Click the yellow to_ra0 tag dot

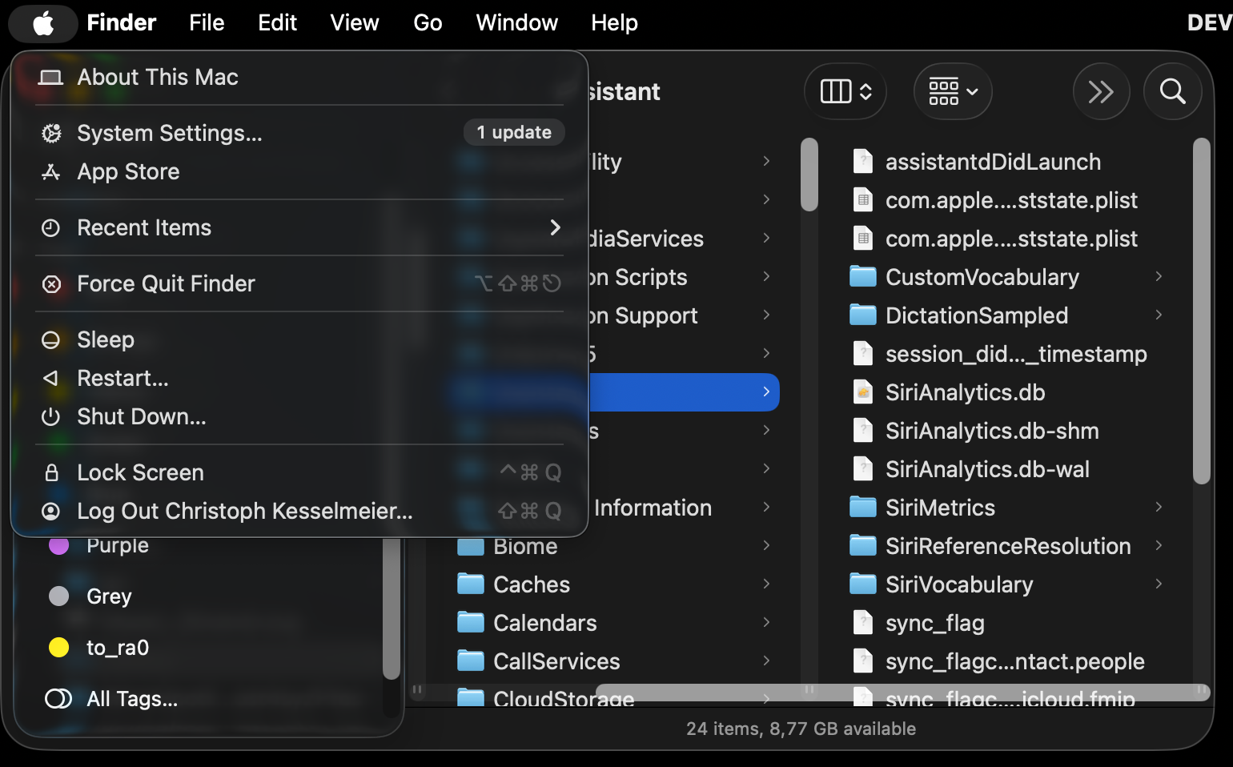pyautogui.click(x=59, y=648)
